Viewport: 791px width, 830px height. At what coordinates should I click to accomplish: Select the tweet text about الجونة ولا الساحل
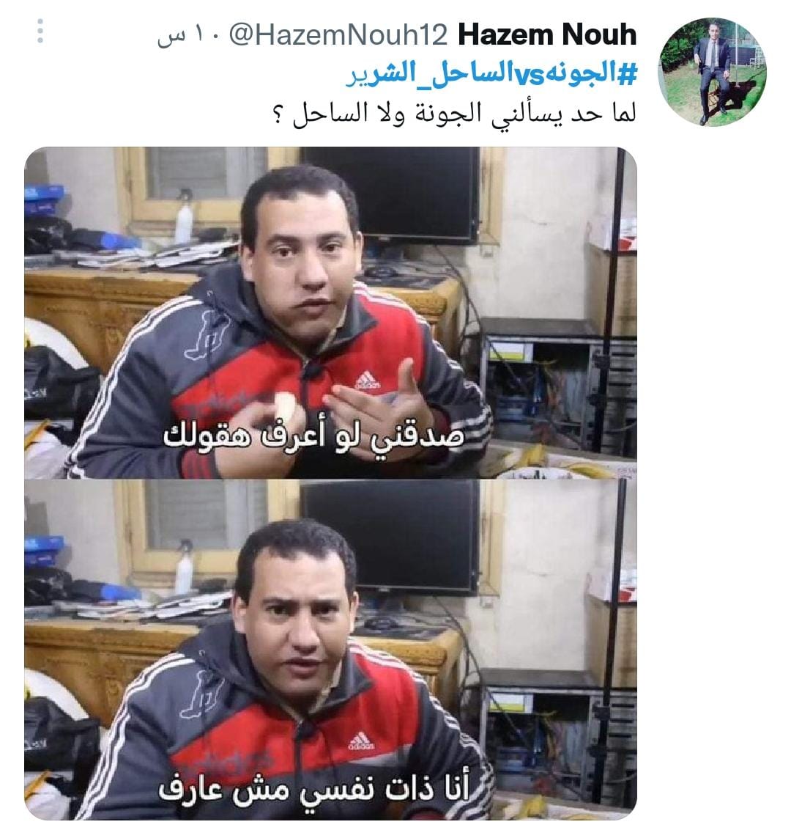[454, 113]
